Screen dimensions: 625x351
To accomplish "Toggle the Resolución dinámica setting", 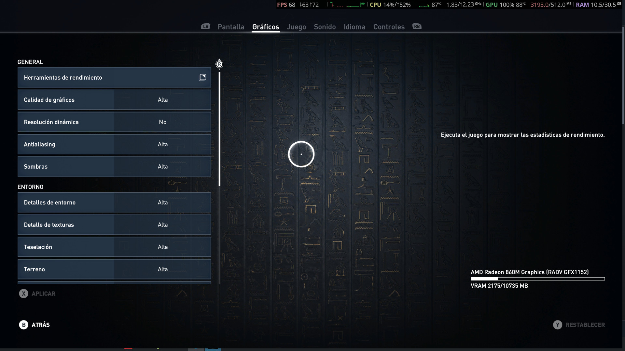I will [x=162, y=122].
